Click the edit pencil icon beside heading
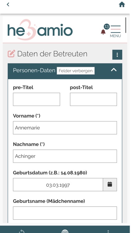 point(11,54)
